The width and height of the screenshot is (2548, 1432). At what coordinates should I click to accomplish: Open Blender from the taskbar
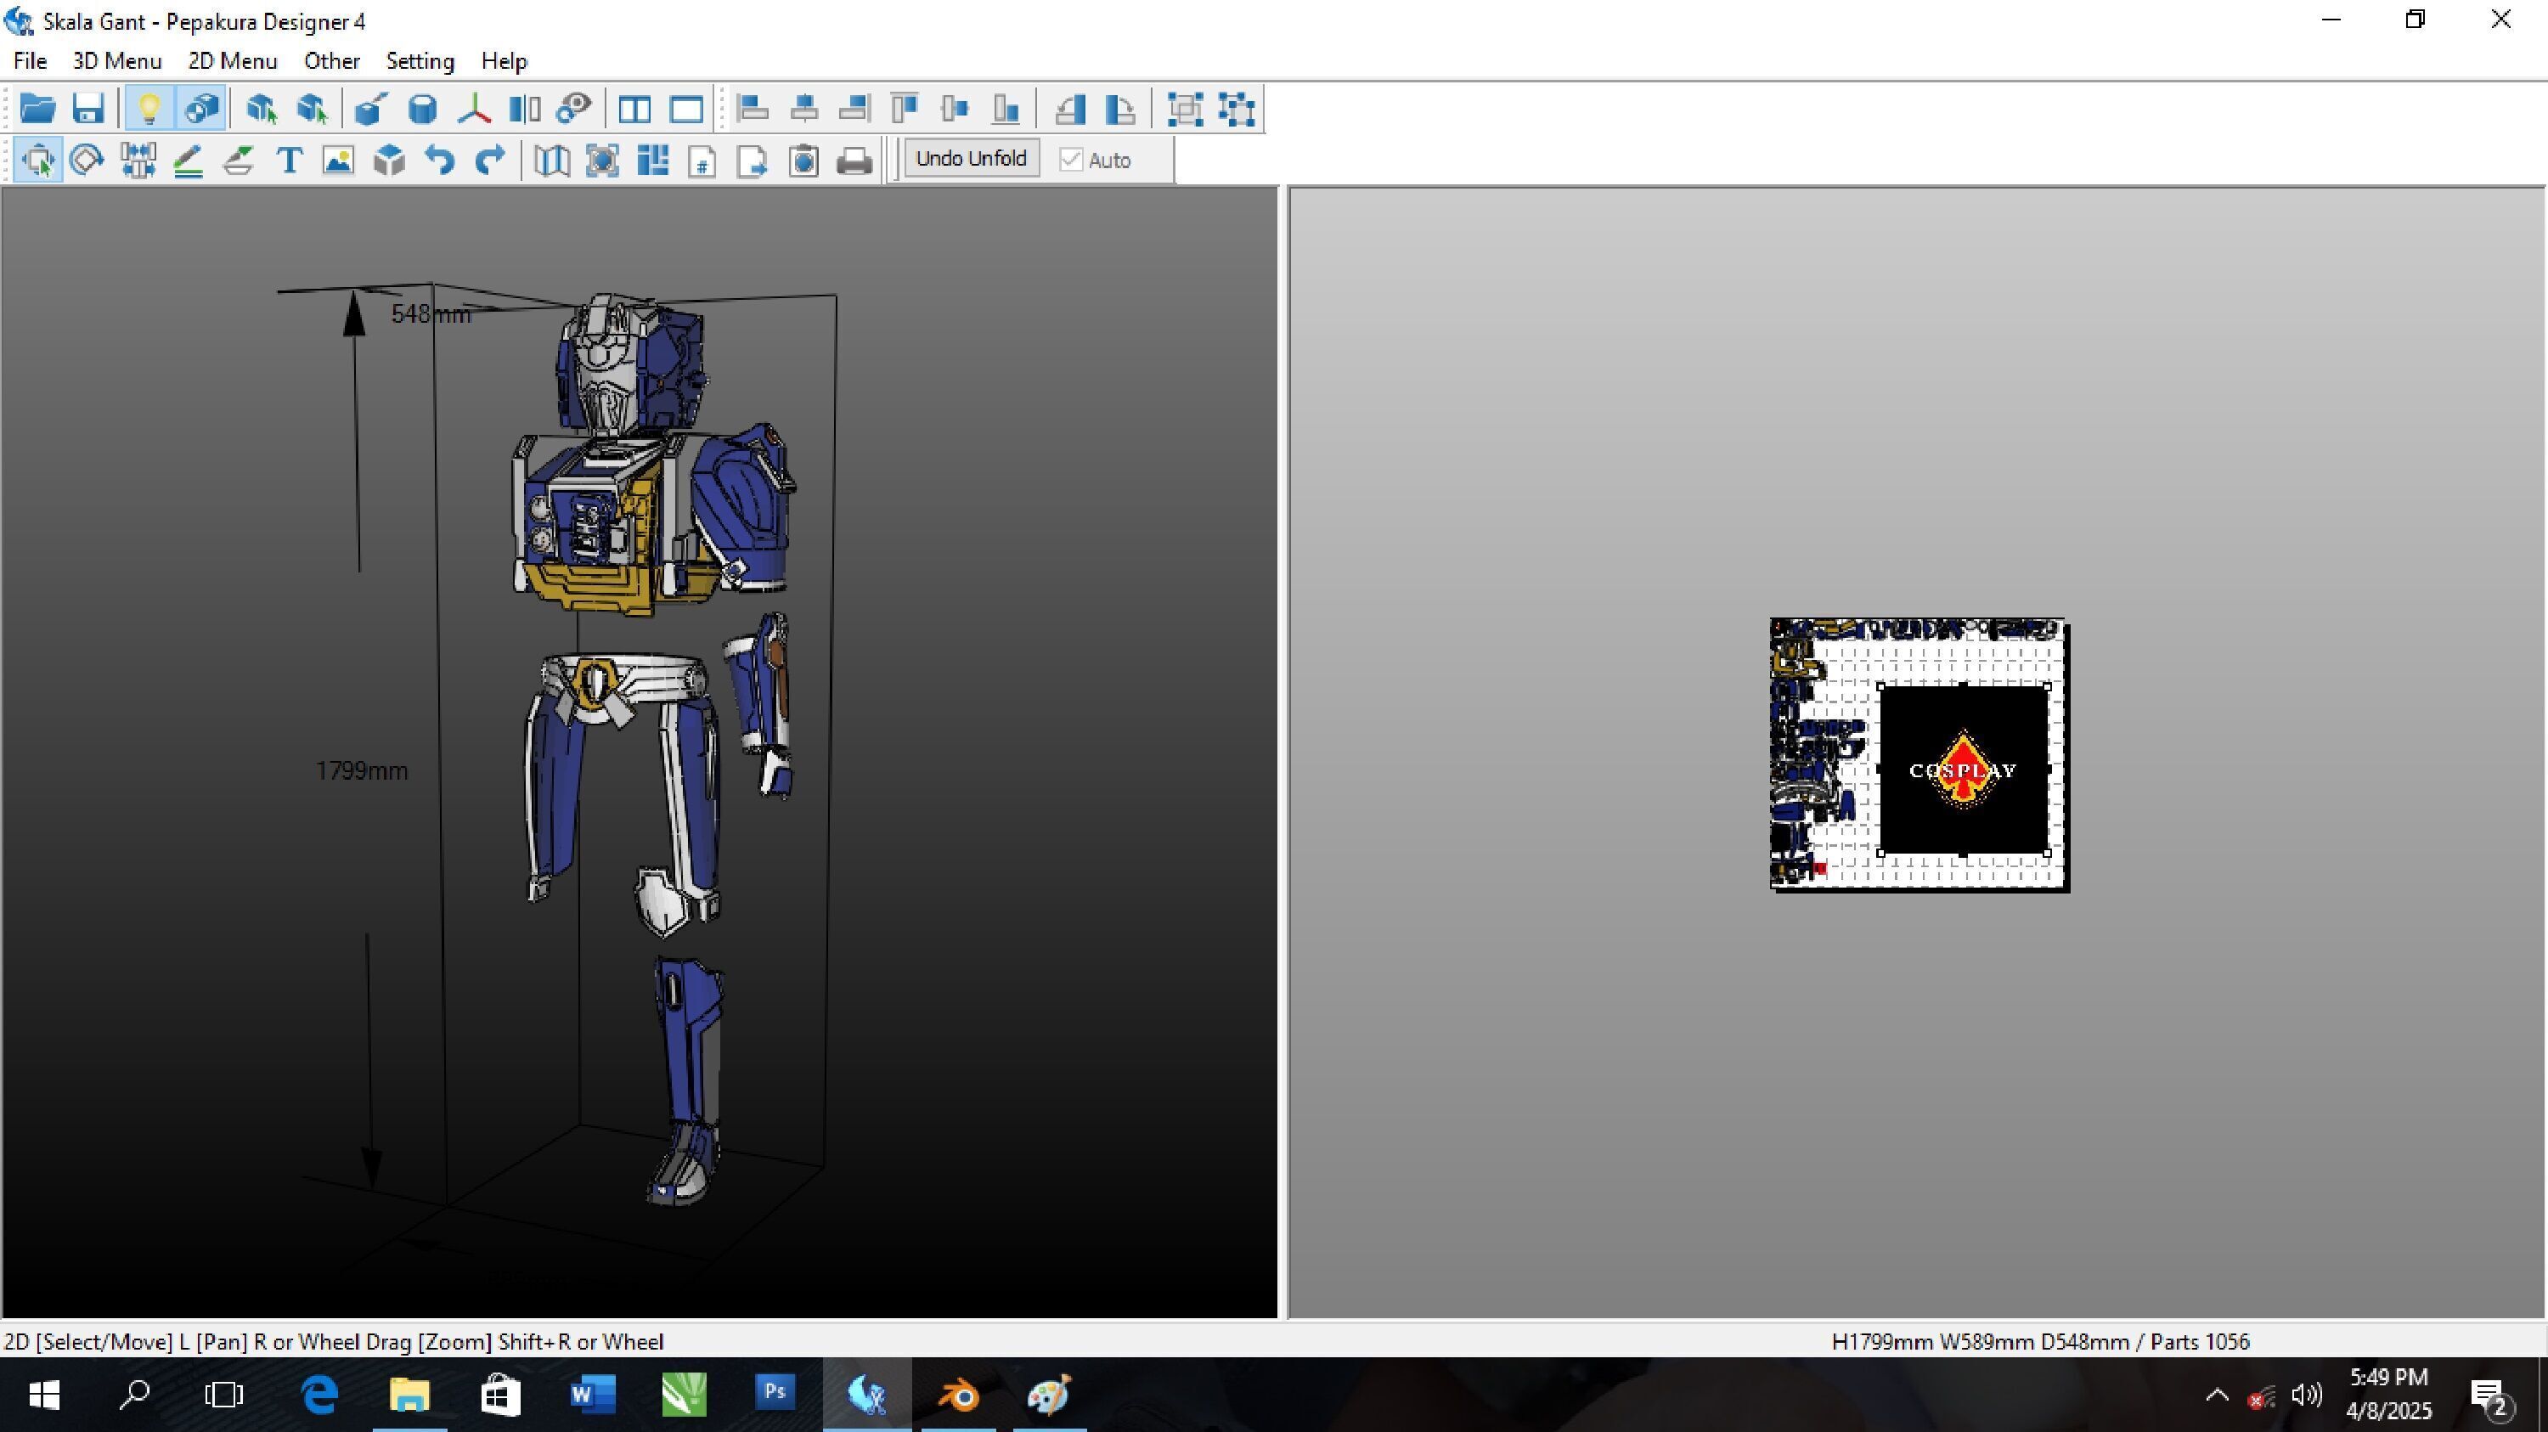[x=957, y=1395]
